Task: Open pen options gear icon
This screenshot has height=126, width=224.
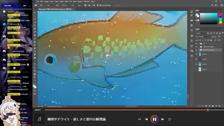Action: click(x=98, y=5)
